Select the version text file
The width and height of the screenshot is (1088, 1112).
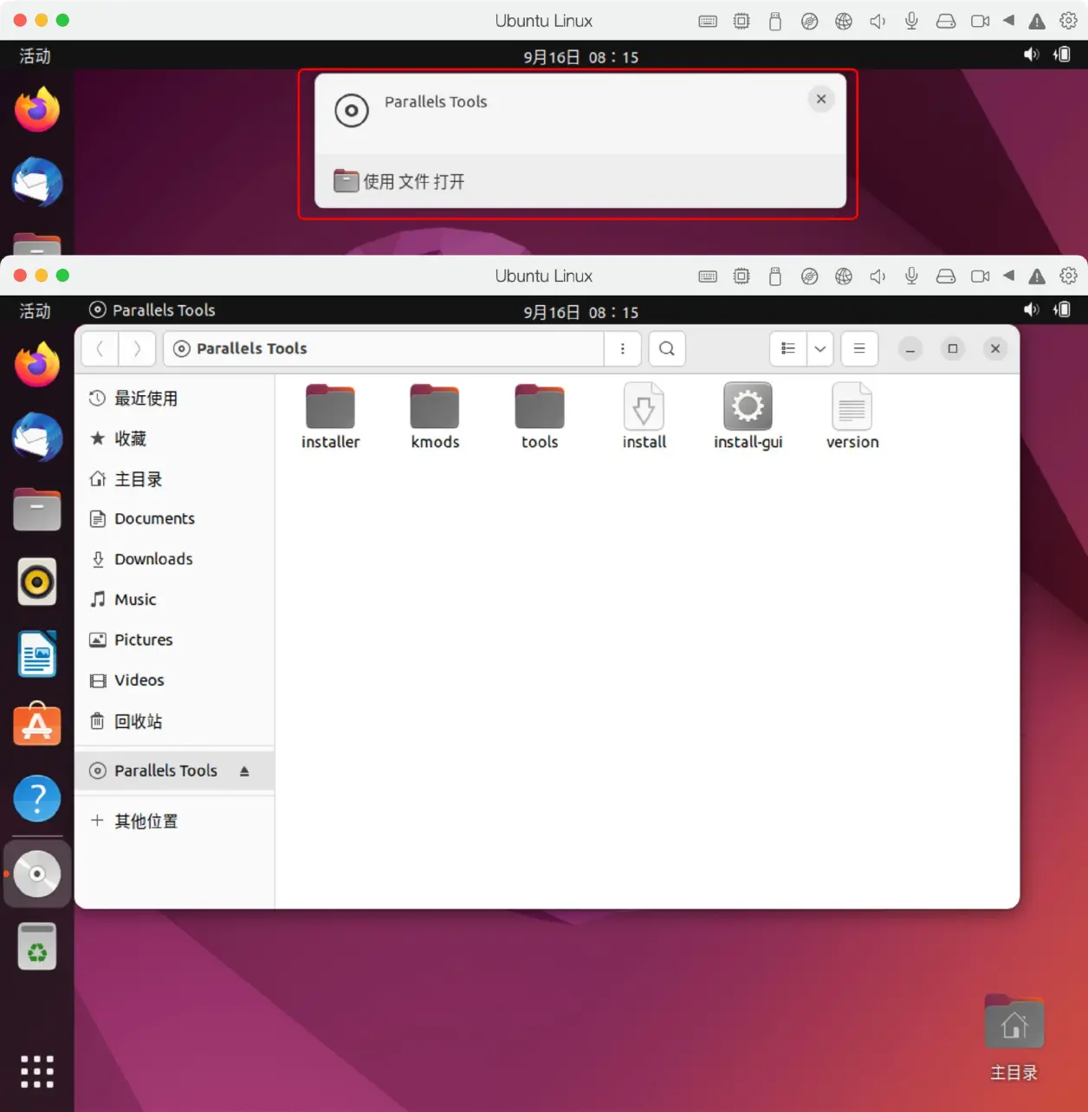point(852,416)
